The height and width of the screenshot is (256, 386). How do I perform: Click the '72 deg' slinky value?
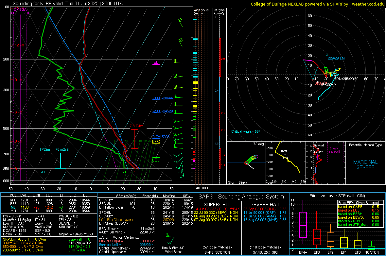tap(258, 144)
